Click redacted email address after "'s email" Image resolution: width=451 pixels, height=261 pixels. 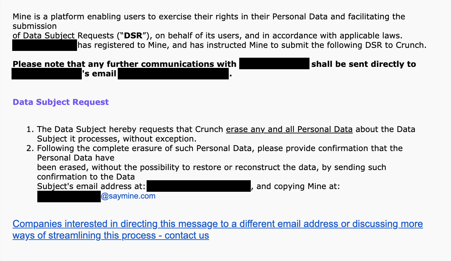coord(173,74)
